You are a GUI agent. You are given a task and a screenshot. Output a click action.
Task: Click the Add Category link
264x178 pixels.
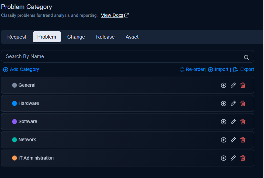point(24,69)
